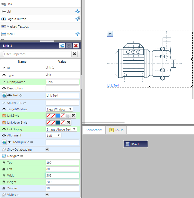Toggle the Visible checkbox
Viewport: 194px width, 198px height.
point(47,194)
